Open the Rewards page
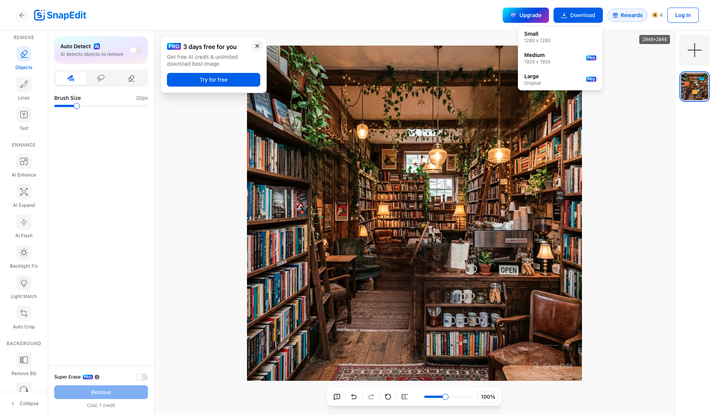Screen dimensions: 714x415 (628, 15)
